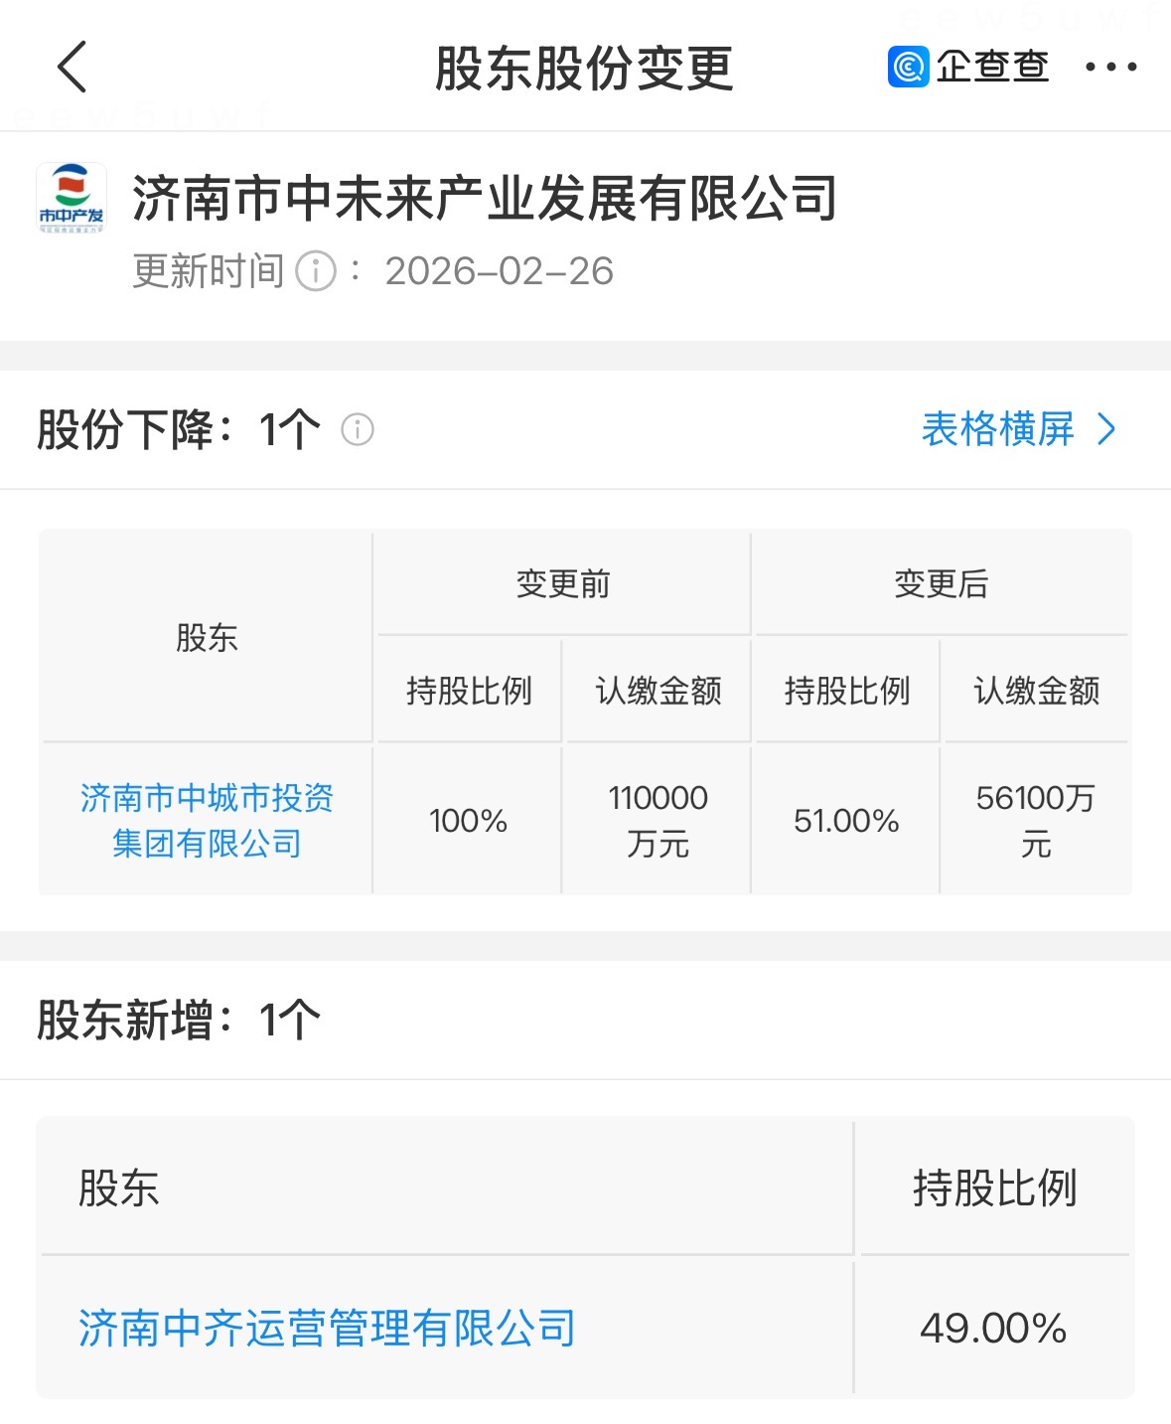
Task: Tap the company logo thumbnail
Action: [x=72, y=199]
